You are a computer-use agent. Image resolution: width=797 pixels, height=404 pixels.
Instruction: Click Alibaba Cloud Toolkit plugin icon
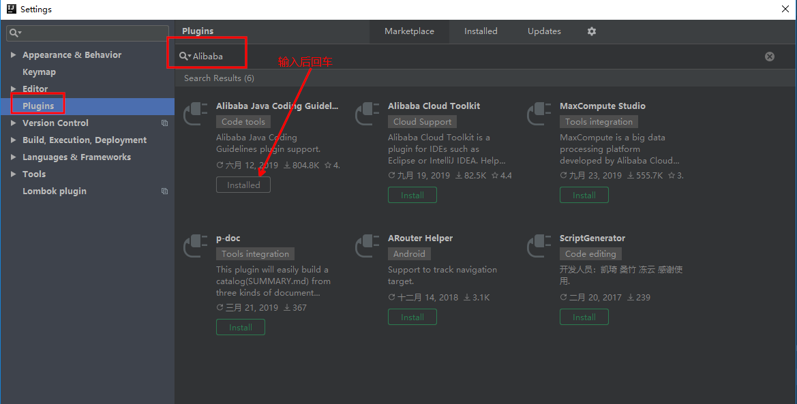367,113
